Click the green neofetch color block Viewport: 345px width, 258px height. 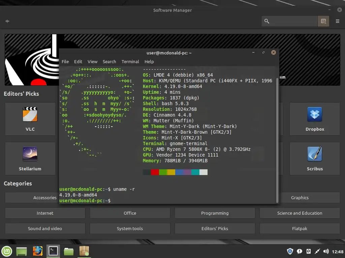click(x=163, y=172)
